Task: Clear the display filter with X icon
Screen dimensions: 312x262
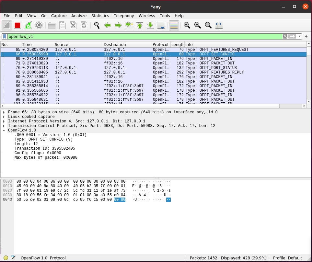Action: coord(285,36)
